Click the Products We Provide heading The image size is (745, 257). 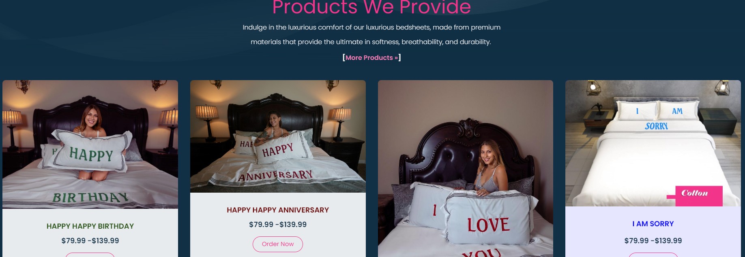tap(371, 7)
